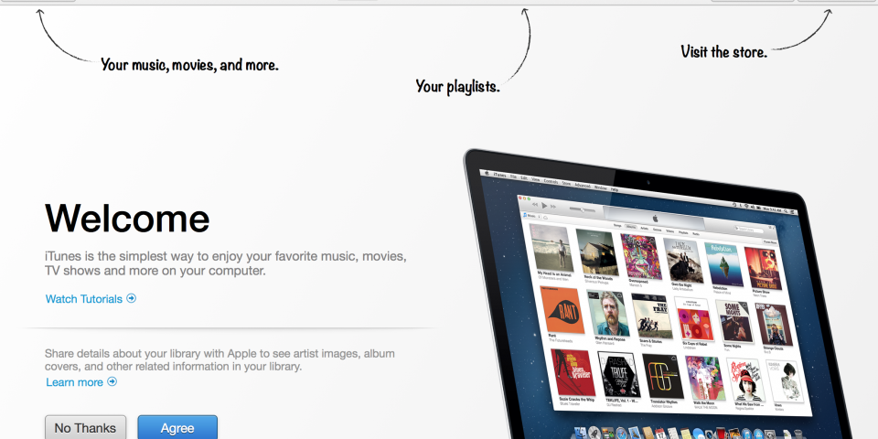This screenshot has width=878, height=439.
Task: Select the Some Nights album cover
Action: pyautogui.click(x=736, y=321)
